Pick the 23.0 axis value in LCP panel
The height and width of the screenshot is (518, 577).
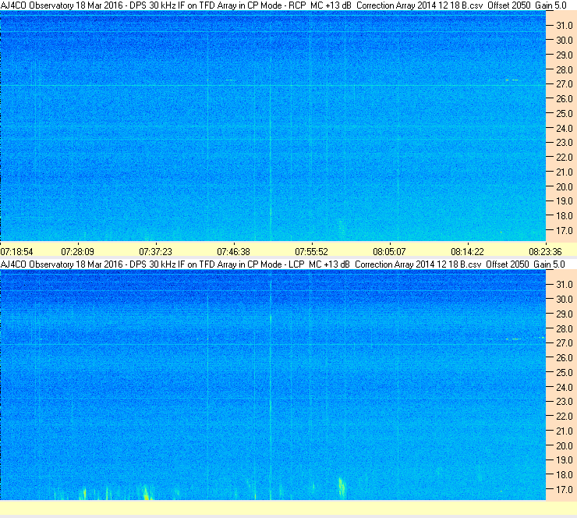565,402
